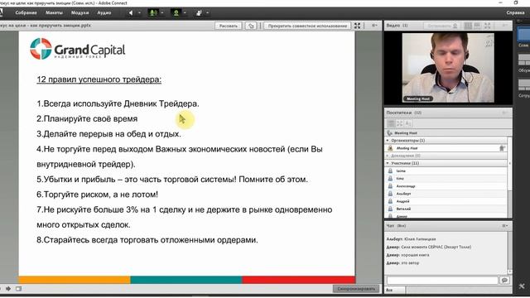This screenshot has height=298, width=530.
Task: Expand the Докладчики group
Action: [388, 156]
